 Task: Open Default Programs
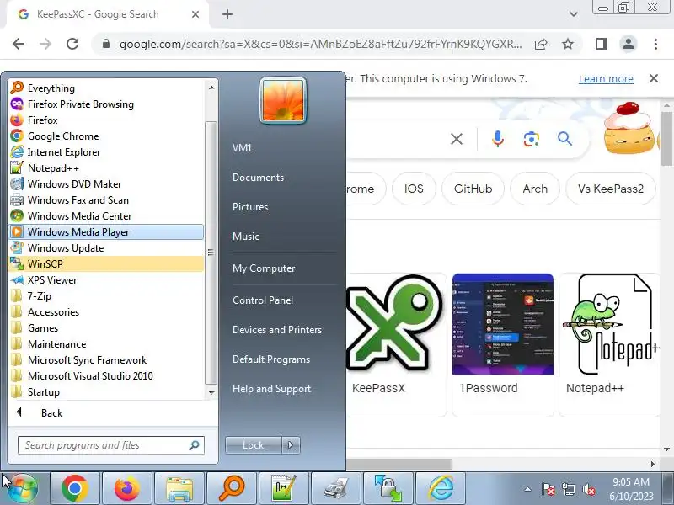(x=271, y=359)
